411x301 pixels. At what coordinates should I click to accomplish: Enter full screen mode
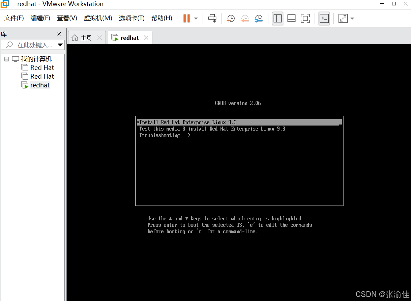(305, 18)
